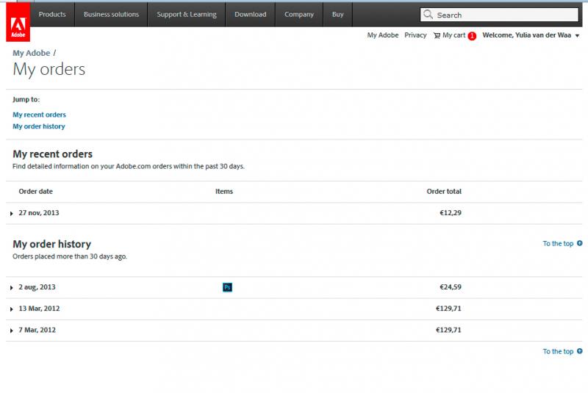Expand the 27 nov, 2013 order
The height and width of the screenshot is (393, 588).
point(11,213)
